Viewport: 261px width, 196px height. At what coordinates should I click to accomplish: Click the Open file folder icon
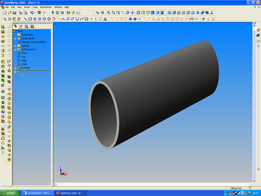pos(10,13)
